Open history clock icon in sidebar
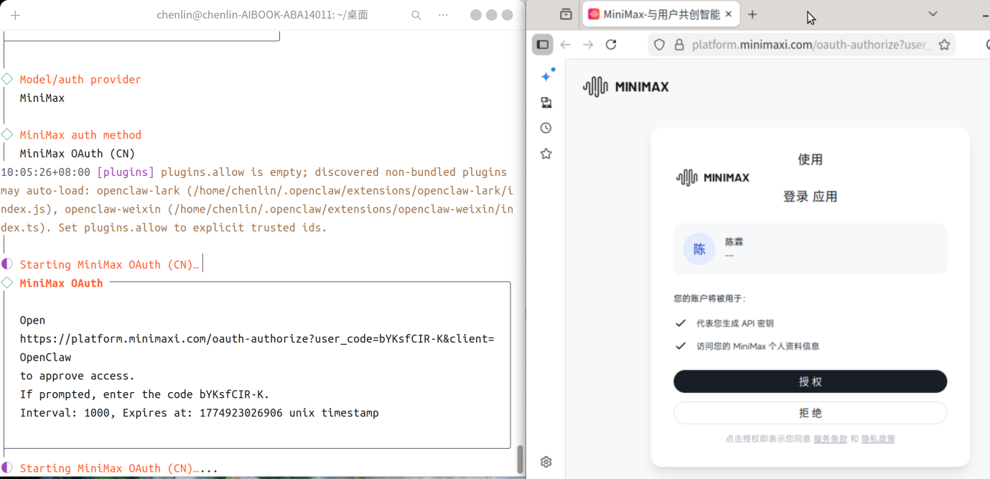990x479 pixels. (546, 128)
